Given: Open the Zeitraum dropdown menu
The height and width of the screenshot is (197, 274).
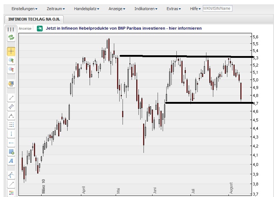Looking at the screenshot, I should [56, 9].
